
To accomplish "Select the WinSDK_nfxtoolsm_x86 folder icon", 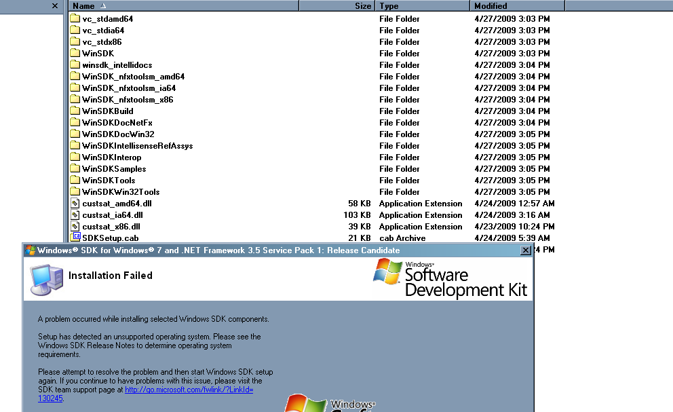I will tap(75, 99).
